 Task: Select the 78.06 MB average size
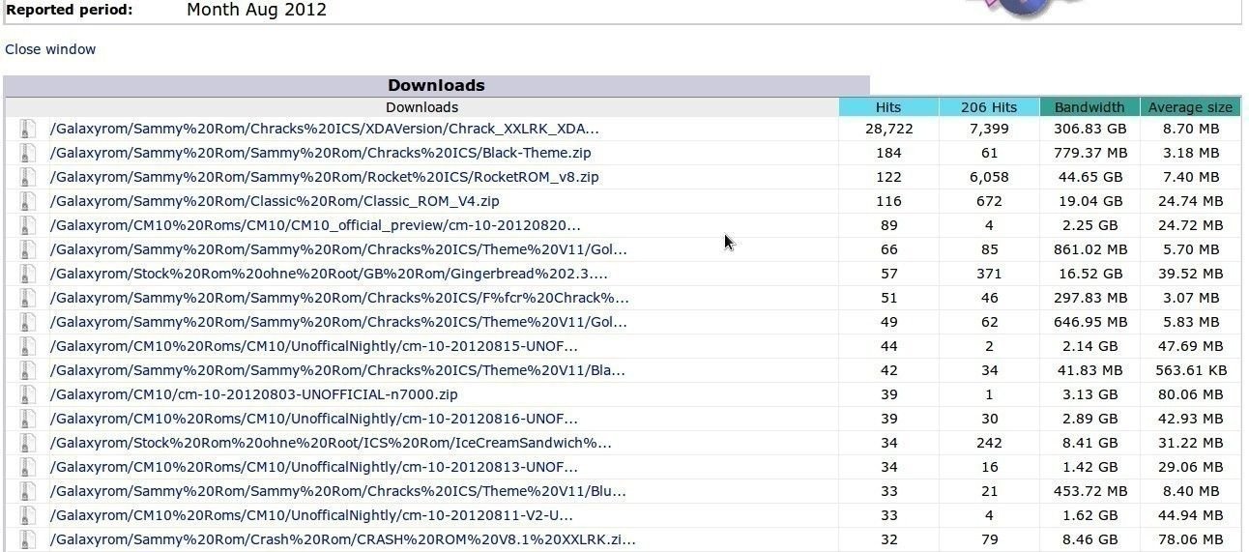(x=1190, y=539)
